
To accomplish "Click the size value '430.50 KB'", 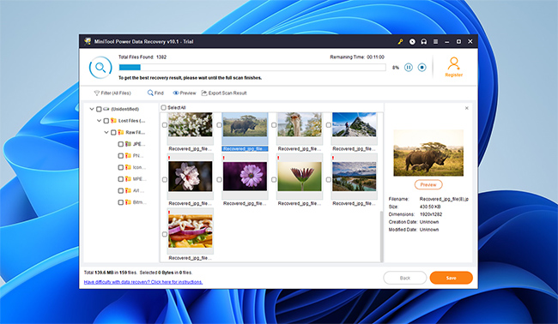I will [x=430, y=207].
